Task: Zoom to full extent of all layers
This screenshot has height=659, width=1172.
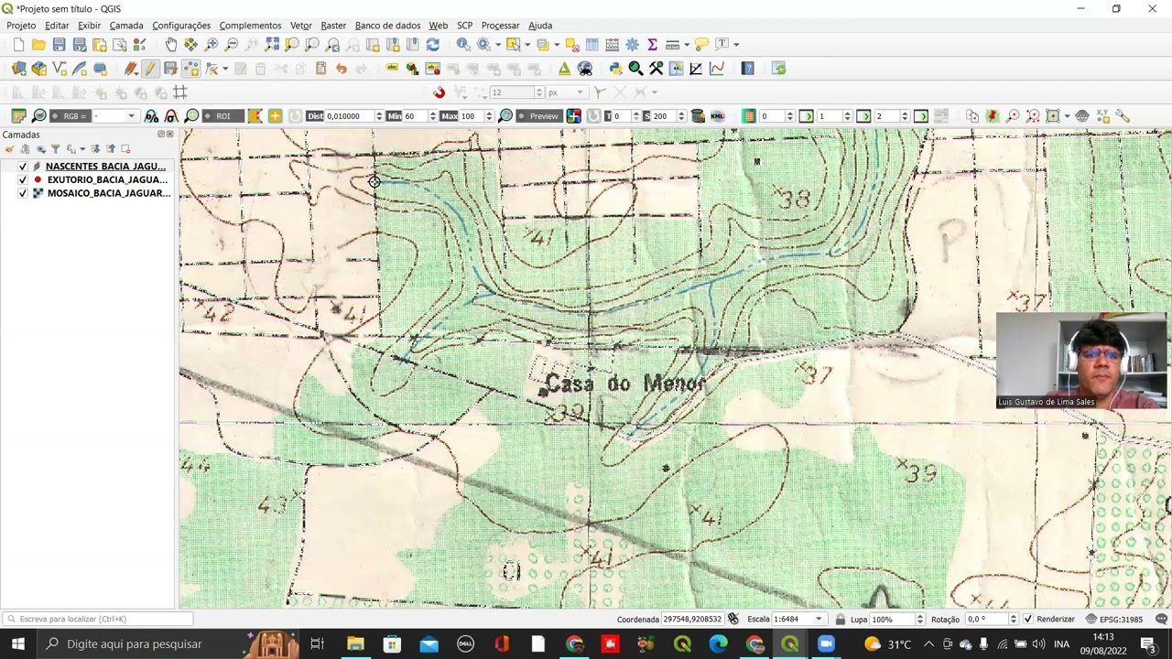Action: click(x=272, y=44)
